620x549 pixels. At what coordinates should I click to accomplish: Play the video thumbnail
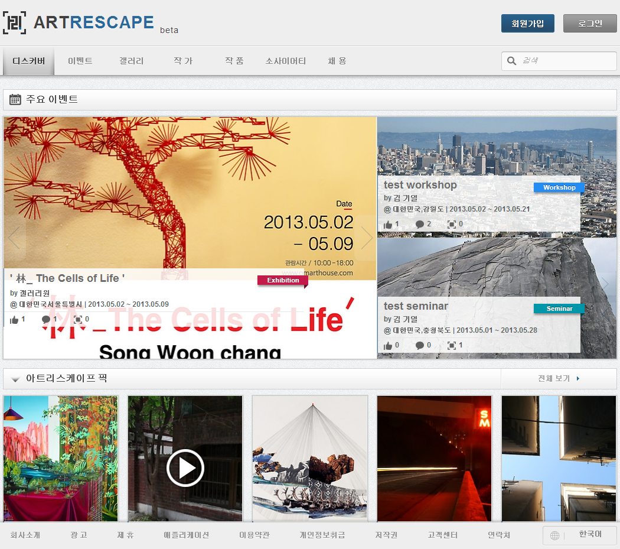(x=185, y=468)
